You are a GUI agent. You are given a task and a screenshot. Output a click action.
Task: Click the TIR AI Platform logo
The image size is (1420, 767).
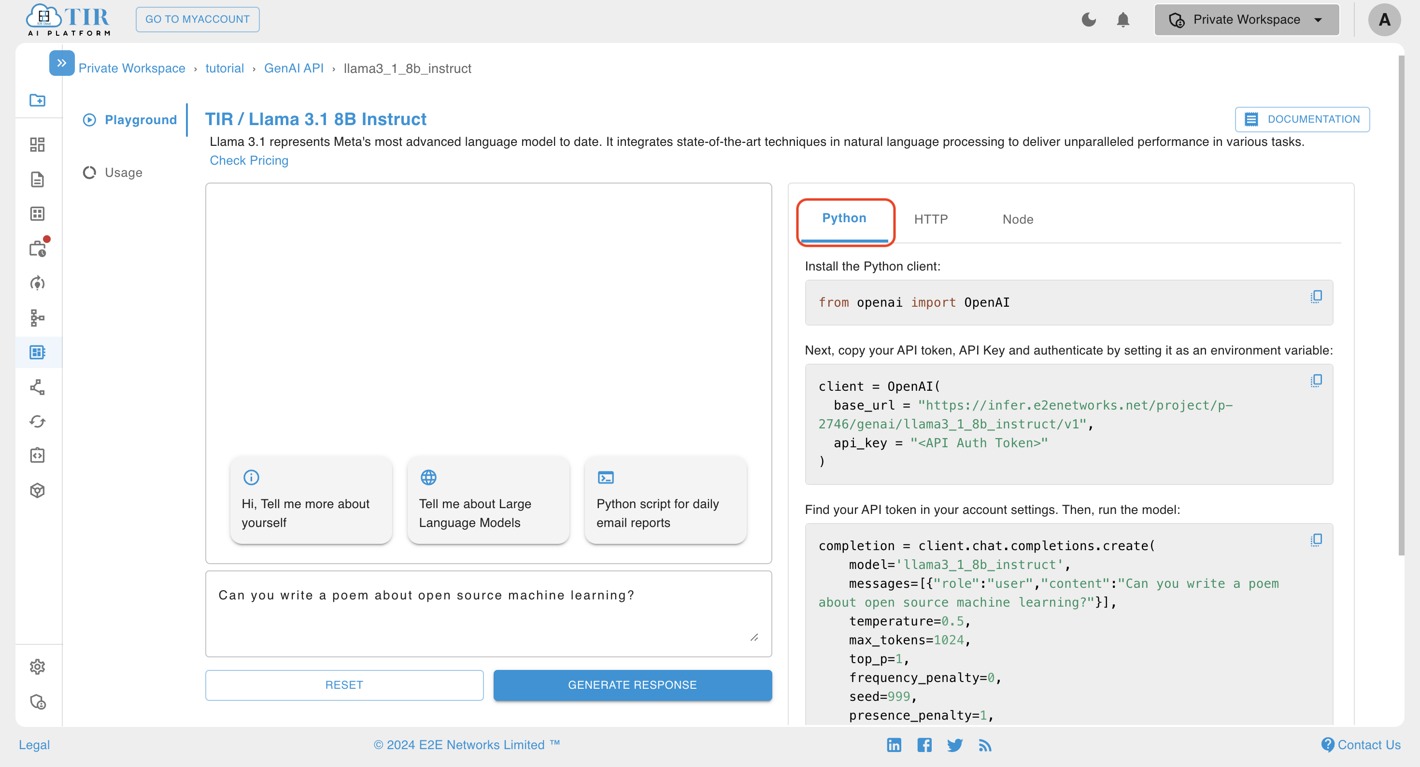click(69, 20)
